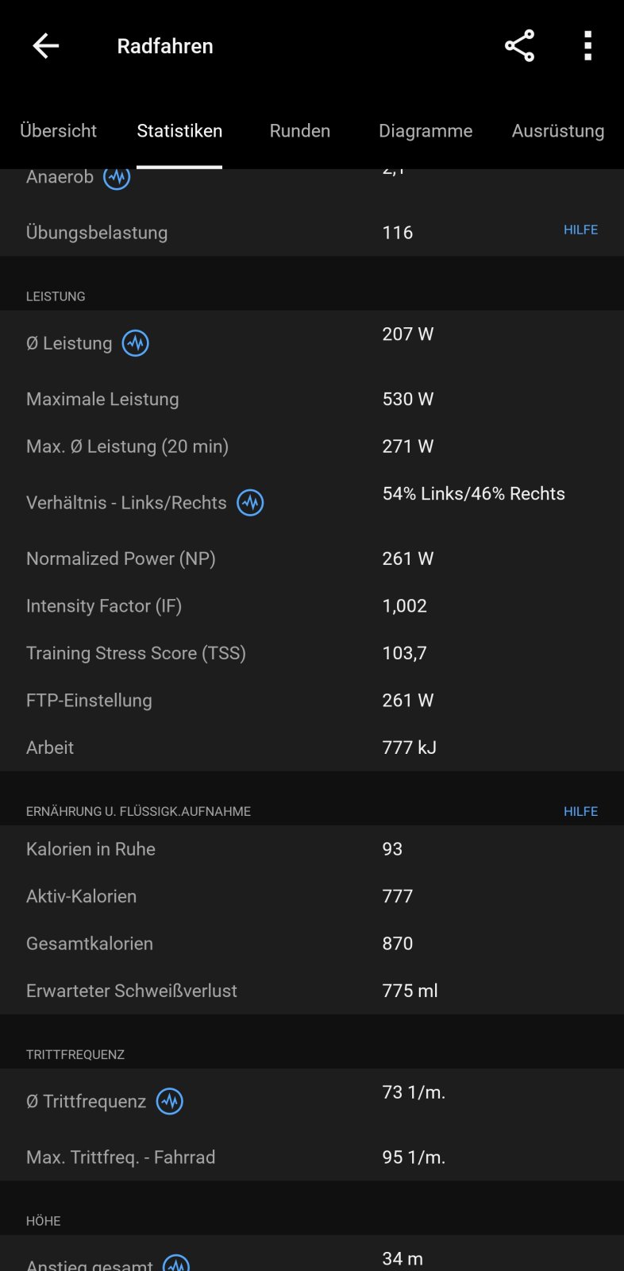Open the Runden tab

[300, 131]
